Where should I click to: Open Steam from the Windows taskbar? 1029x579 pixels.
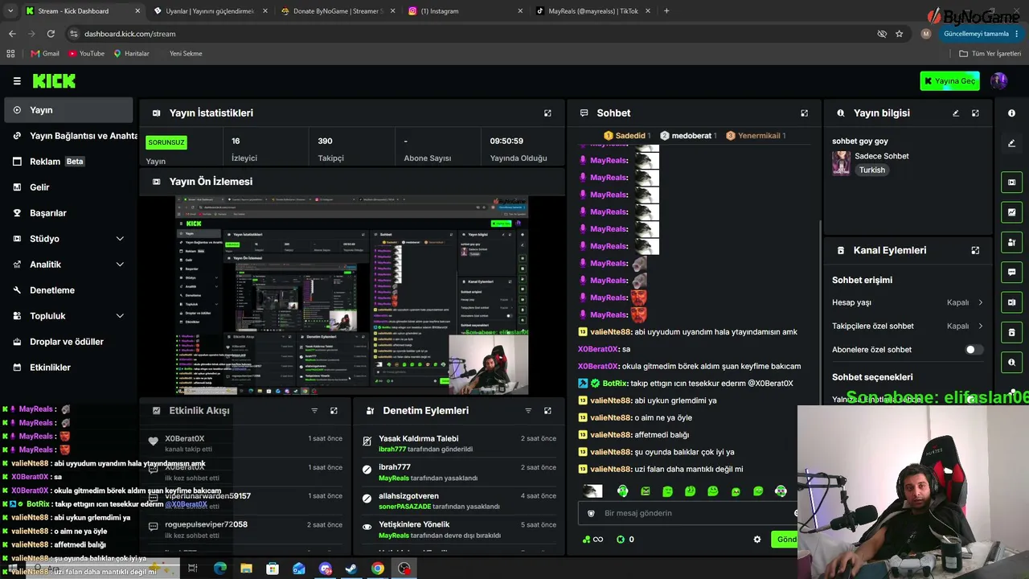(x=351, y=569)
